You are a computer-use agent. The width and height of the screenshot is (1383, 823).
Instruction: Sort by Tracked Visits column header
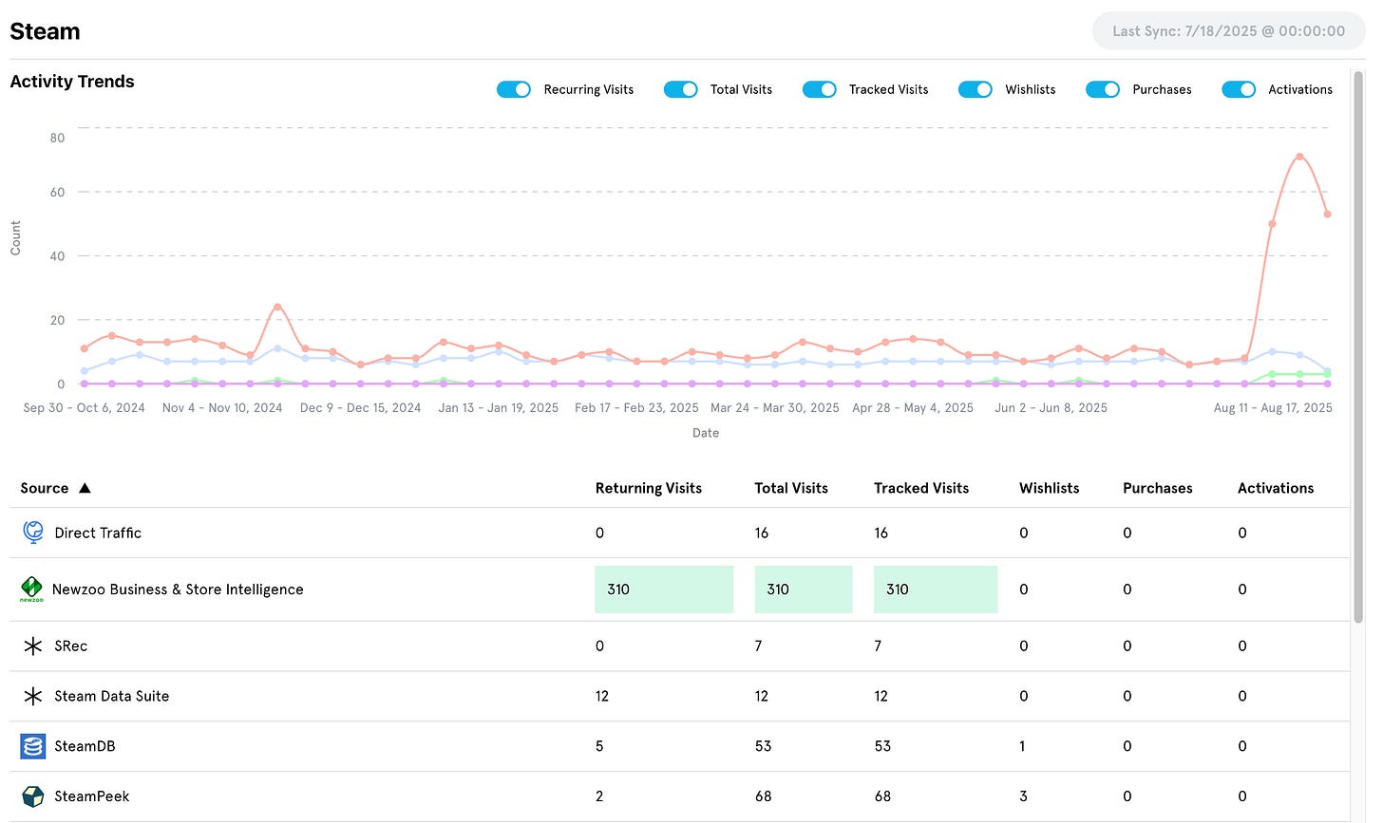pos(921,488)
